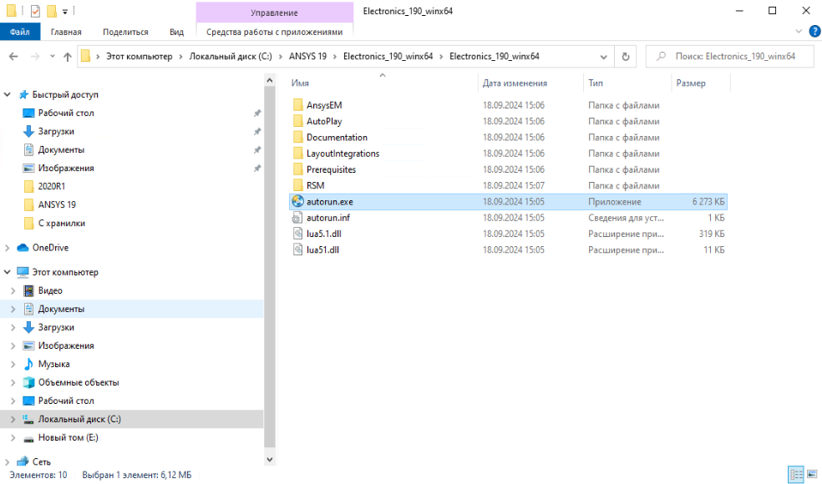Viewport: 822px width, 484px height.
Task: Switch to details view layout icon
Action: coord(796,475)
